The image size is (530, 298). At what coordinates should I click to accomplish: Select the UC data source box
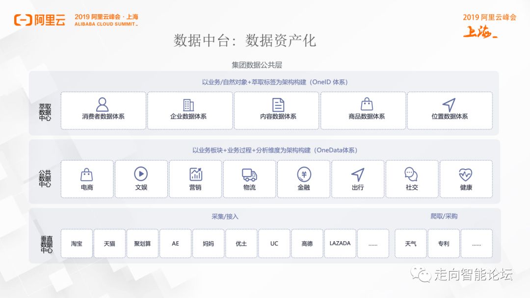point(274,244)
